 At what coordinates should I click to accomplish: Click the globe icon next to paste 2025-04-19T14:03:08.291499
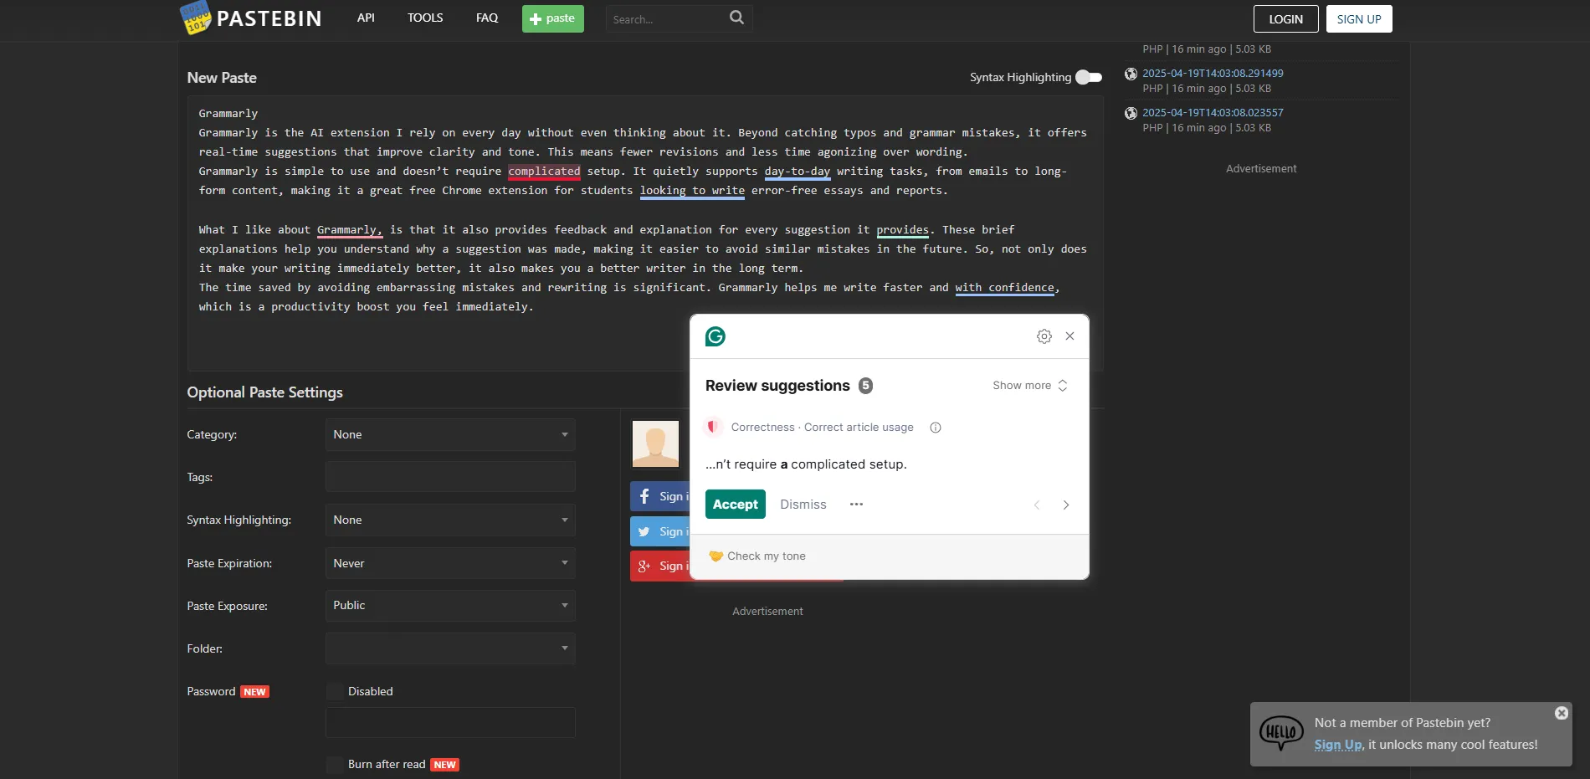coord(1131,74)
